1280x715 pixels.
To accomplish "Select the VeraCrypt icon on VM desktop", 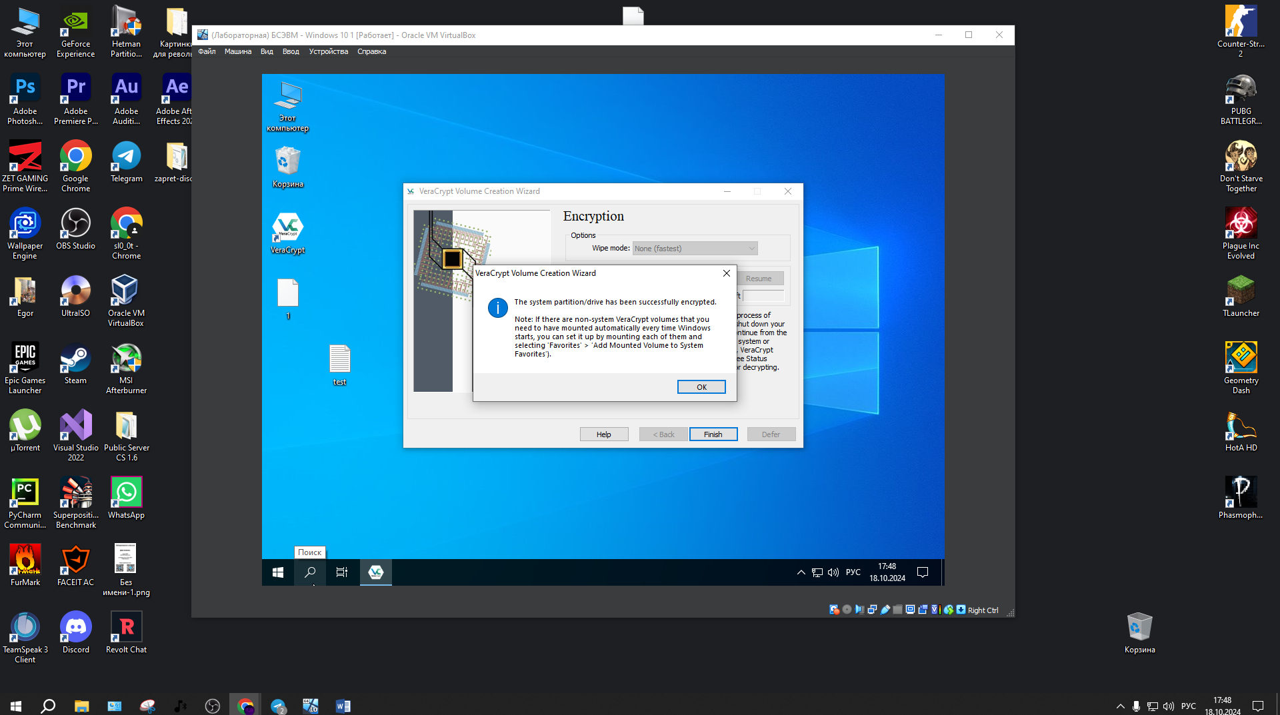I will (288, 233).
